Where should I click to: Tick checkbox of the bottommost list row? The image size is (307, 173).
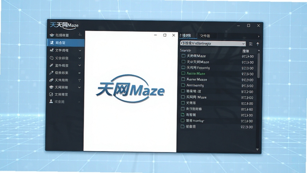point(183,126)
